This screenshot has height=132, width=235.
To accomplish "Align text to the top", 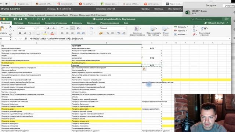I will click(x=62, y=28).
